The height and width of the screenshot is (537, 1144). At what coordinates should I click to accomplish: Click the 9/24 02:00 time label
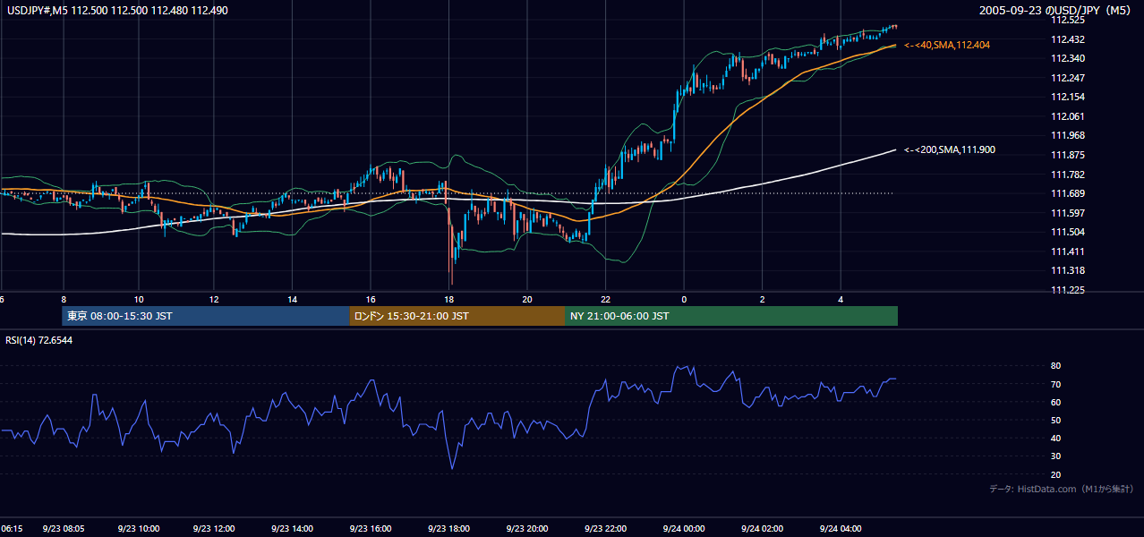point(762,529)
